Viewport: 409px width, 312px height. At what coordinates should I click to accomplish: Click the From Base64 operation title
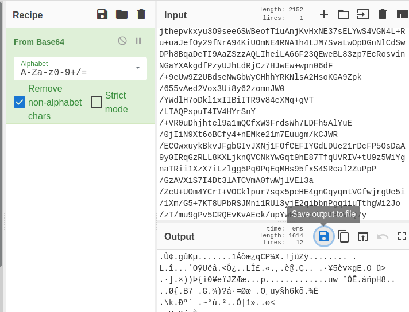coord(39,42)
